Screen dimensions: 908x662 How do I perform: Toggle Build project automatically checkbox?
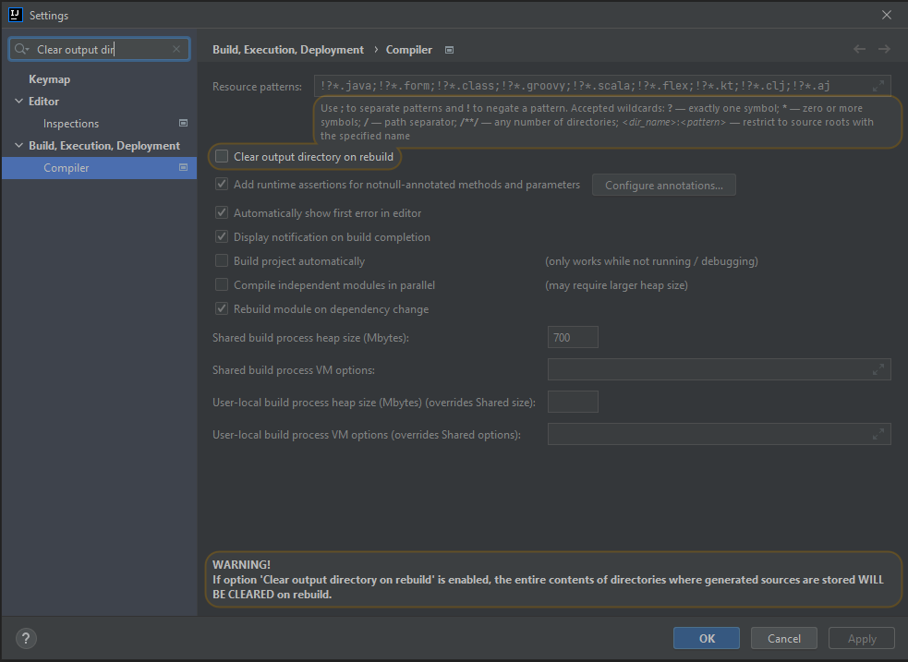(222, 261)
